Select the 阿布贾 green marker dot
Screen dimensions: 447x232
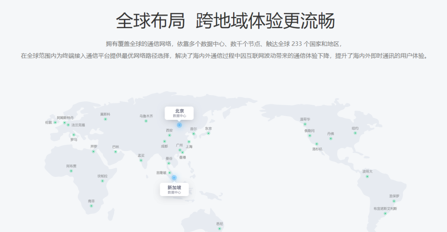[71, 171]
